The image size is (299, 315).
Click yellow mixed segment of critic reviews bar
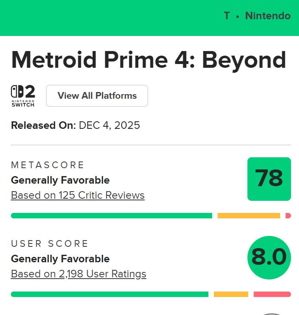249,216
